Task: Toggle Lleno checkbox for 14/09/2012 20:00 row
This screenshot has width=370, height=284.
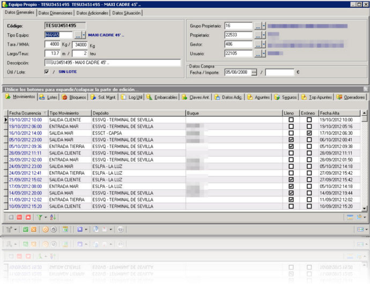Action: click(291, 193)
